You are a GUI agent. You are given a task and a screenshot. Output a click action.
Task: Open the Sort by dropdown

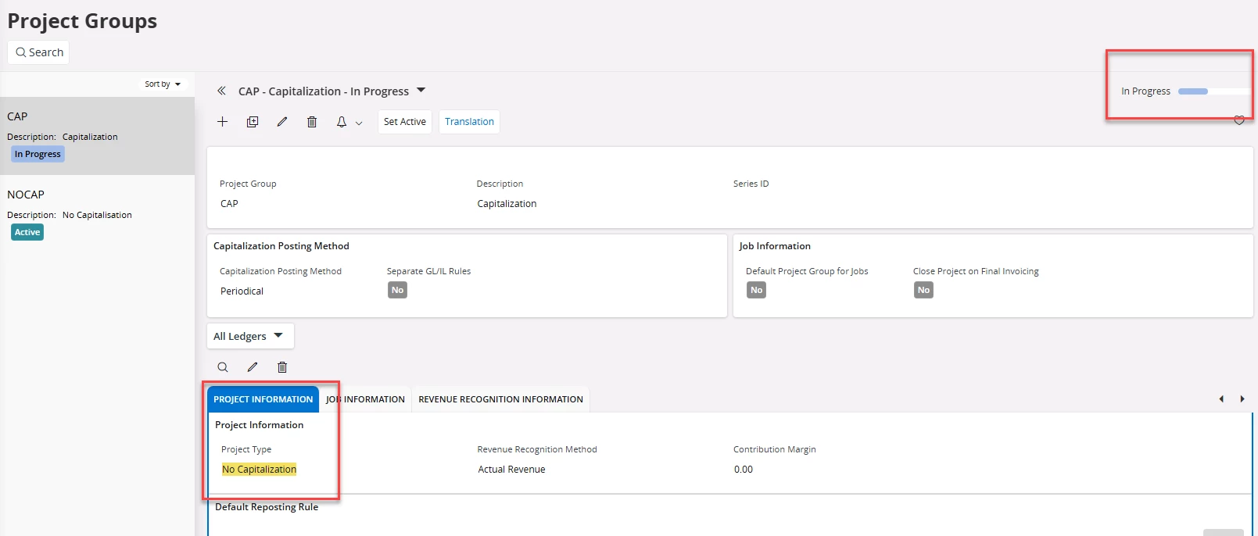click(163, 84)
